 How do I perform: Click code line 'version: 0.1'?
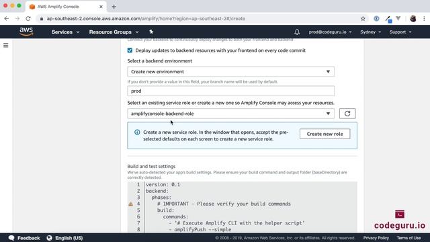tap(163, 185)
